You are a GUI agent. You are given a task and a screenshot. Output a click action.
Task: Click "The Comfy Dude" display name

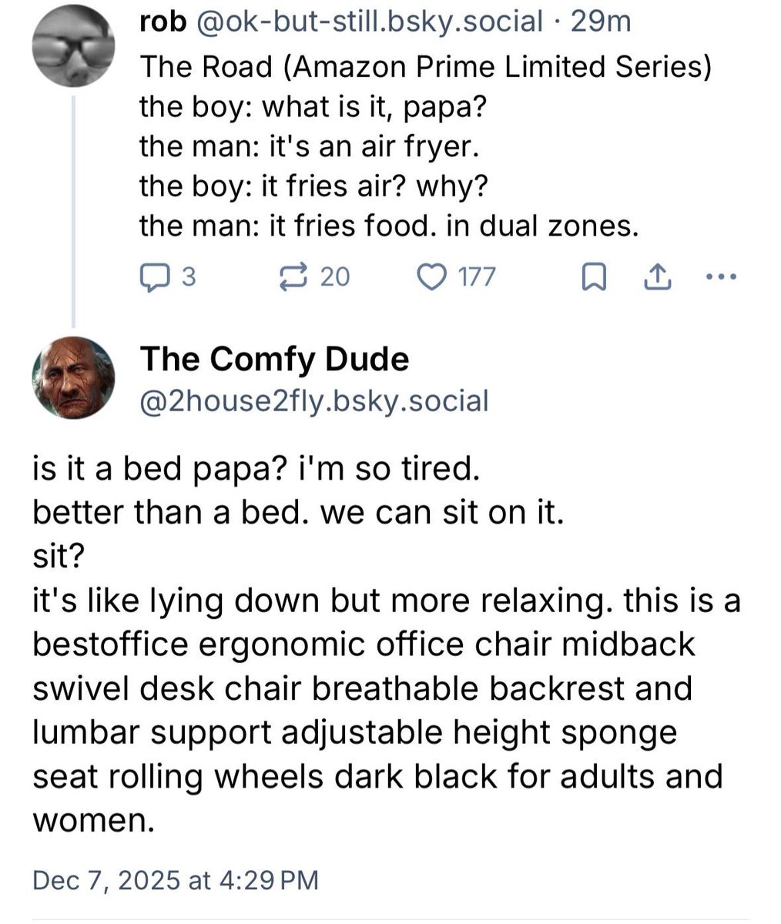point(274,358)
